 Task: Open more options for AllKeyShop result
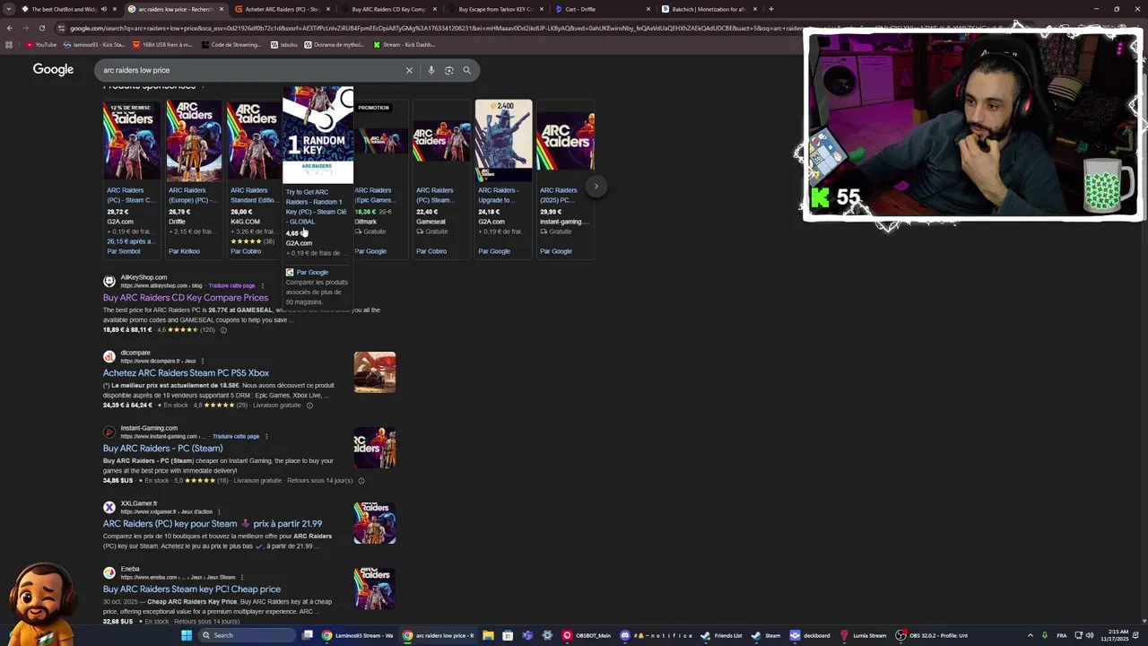[x=263, y=285]
